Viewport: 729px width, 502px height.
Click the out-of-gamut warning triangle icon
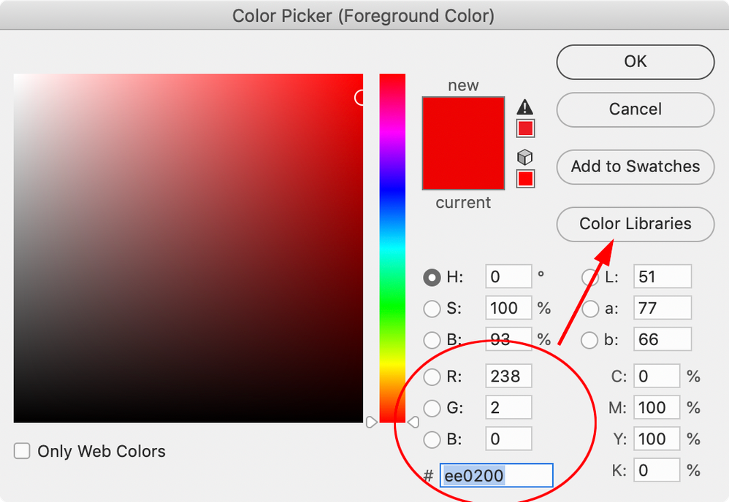(x=524, y=107)
